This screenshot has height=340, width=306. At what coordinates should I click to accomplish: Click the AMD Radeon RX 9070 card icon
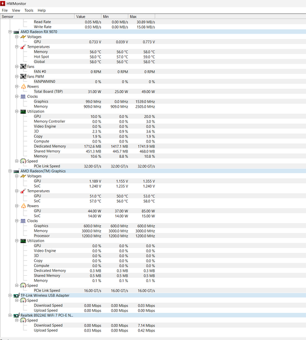16,32
